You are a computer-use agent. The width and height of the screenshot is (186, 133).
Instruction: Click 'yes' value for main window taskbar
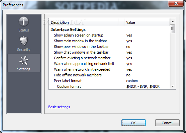[x=129, y=41]
